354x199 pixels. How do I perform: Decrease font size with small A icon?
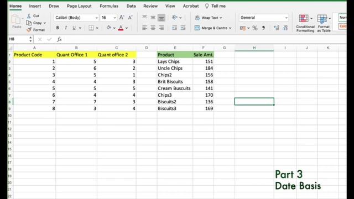coord(131,18)
